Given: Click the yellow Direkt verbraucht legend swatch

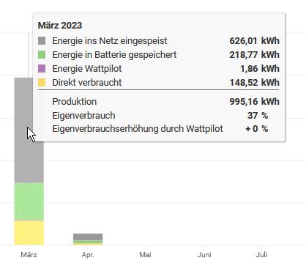Looking at the screenshot, I should pyautogui.click(x=42, y=83).
